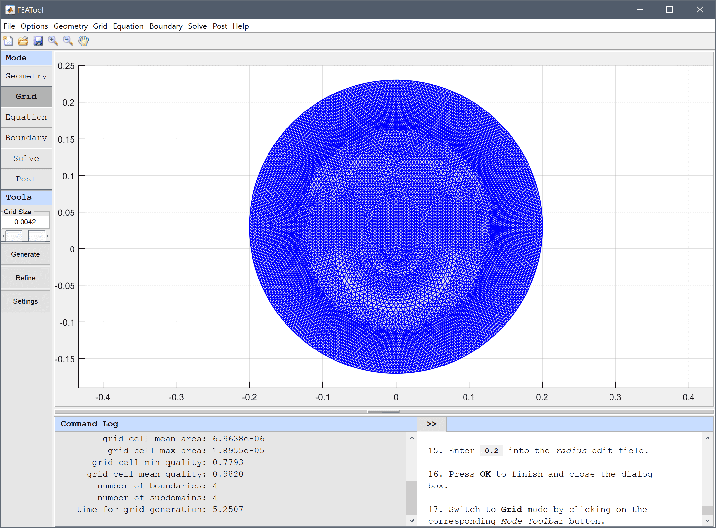This screenshot has width=716, height=528.
Task: Click the FEATool title bar logo
Action: 10,10
